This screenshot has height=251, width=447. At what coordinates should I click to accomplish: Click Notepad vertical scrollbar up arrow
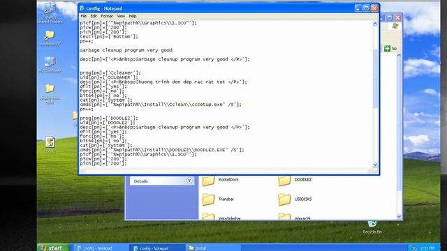pyautogui.click(x=375, y=24)
